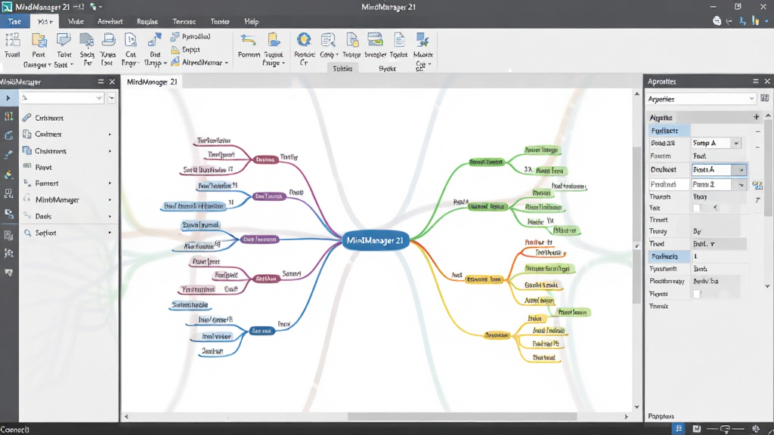Click the horizontal scrollbar thumb under the map
Image resolution: width=774 pixels, height=435 pixels.
[x=462, y=417]
